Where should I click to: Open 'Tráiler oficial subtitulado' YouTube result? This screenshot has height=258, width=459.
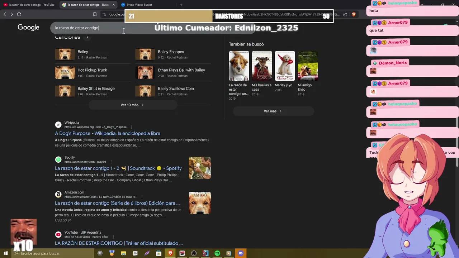(x=119, y=243)
